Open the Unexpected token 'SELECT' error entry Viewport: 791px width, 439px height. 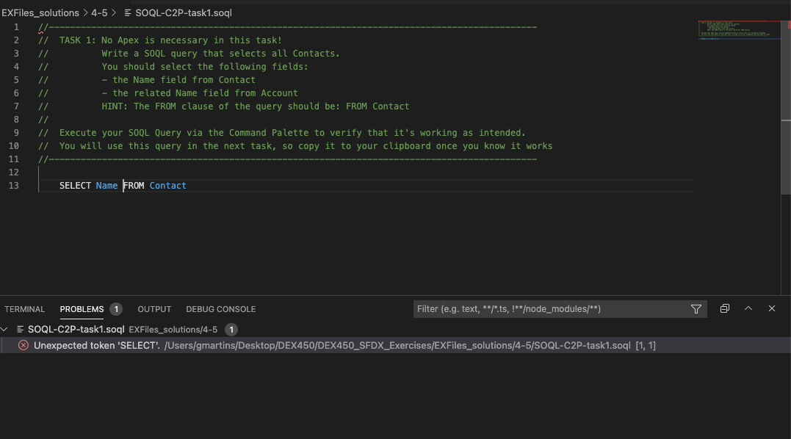click(x=97, y=345)
